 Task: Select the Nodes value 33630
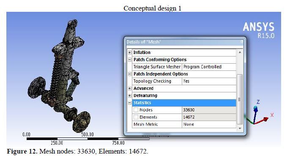209,110
